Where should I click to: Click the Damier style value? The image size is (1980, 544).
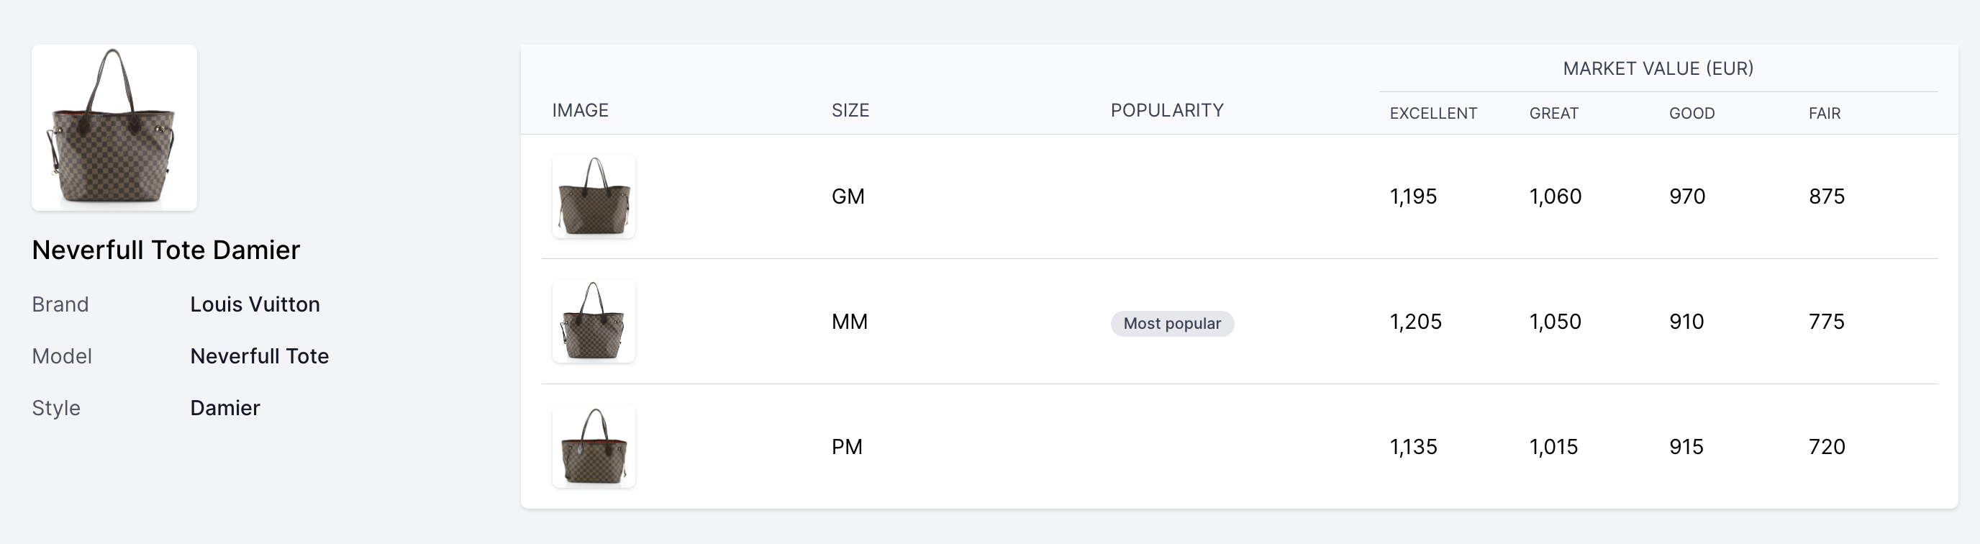[224, 407]
